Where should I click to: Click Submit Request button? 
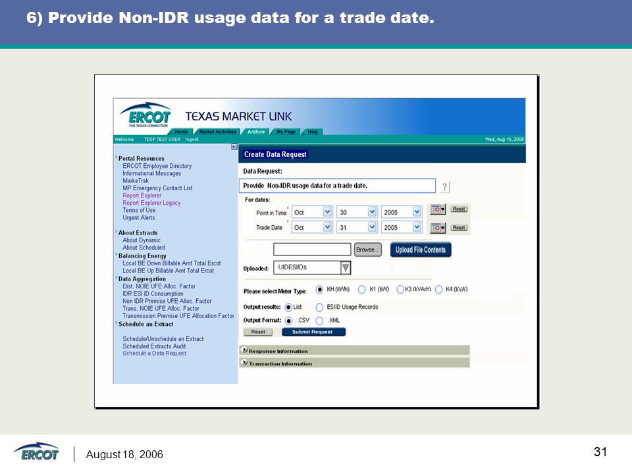point(313,332)
